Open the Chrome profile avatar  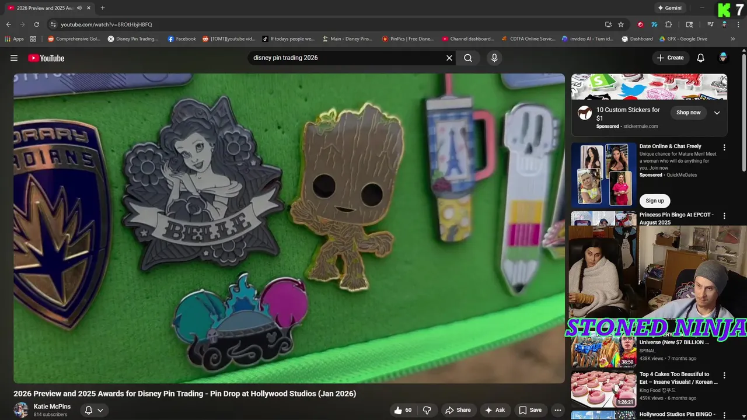tap(724, 24)
